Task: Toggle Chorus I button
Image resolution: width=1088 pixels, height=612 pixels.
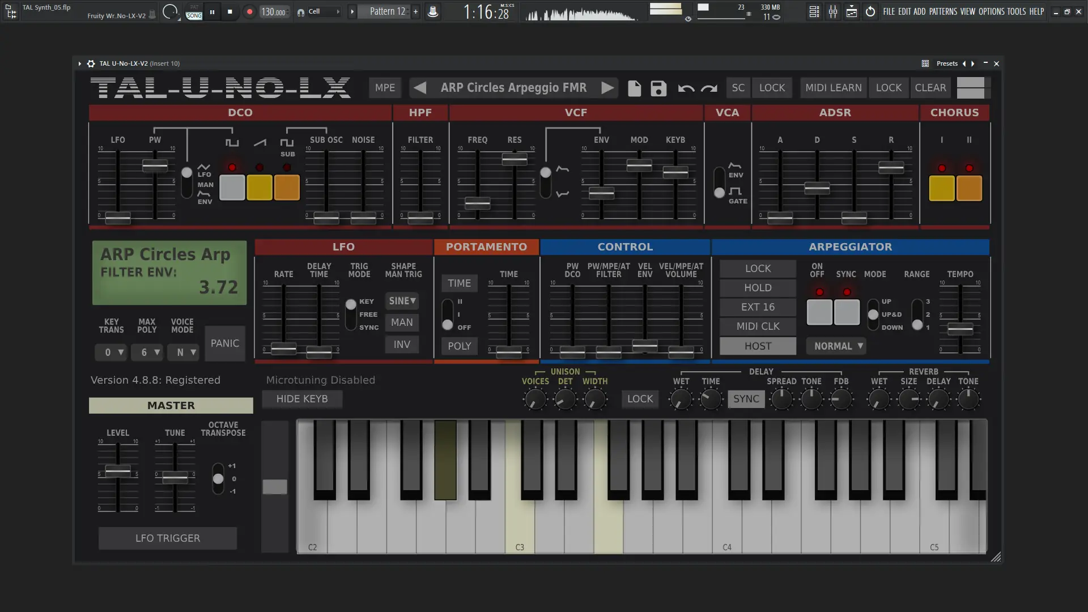Action: [941, 188]
